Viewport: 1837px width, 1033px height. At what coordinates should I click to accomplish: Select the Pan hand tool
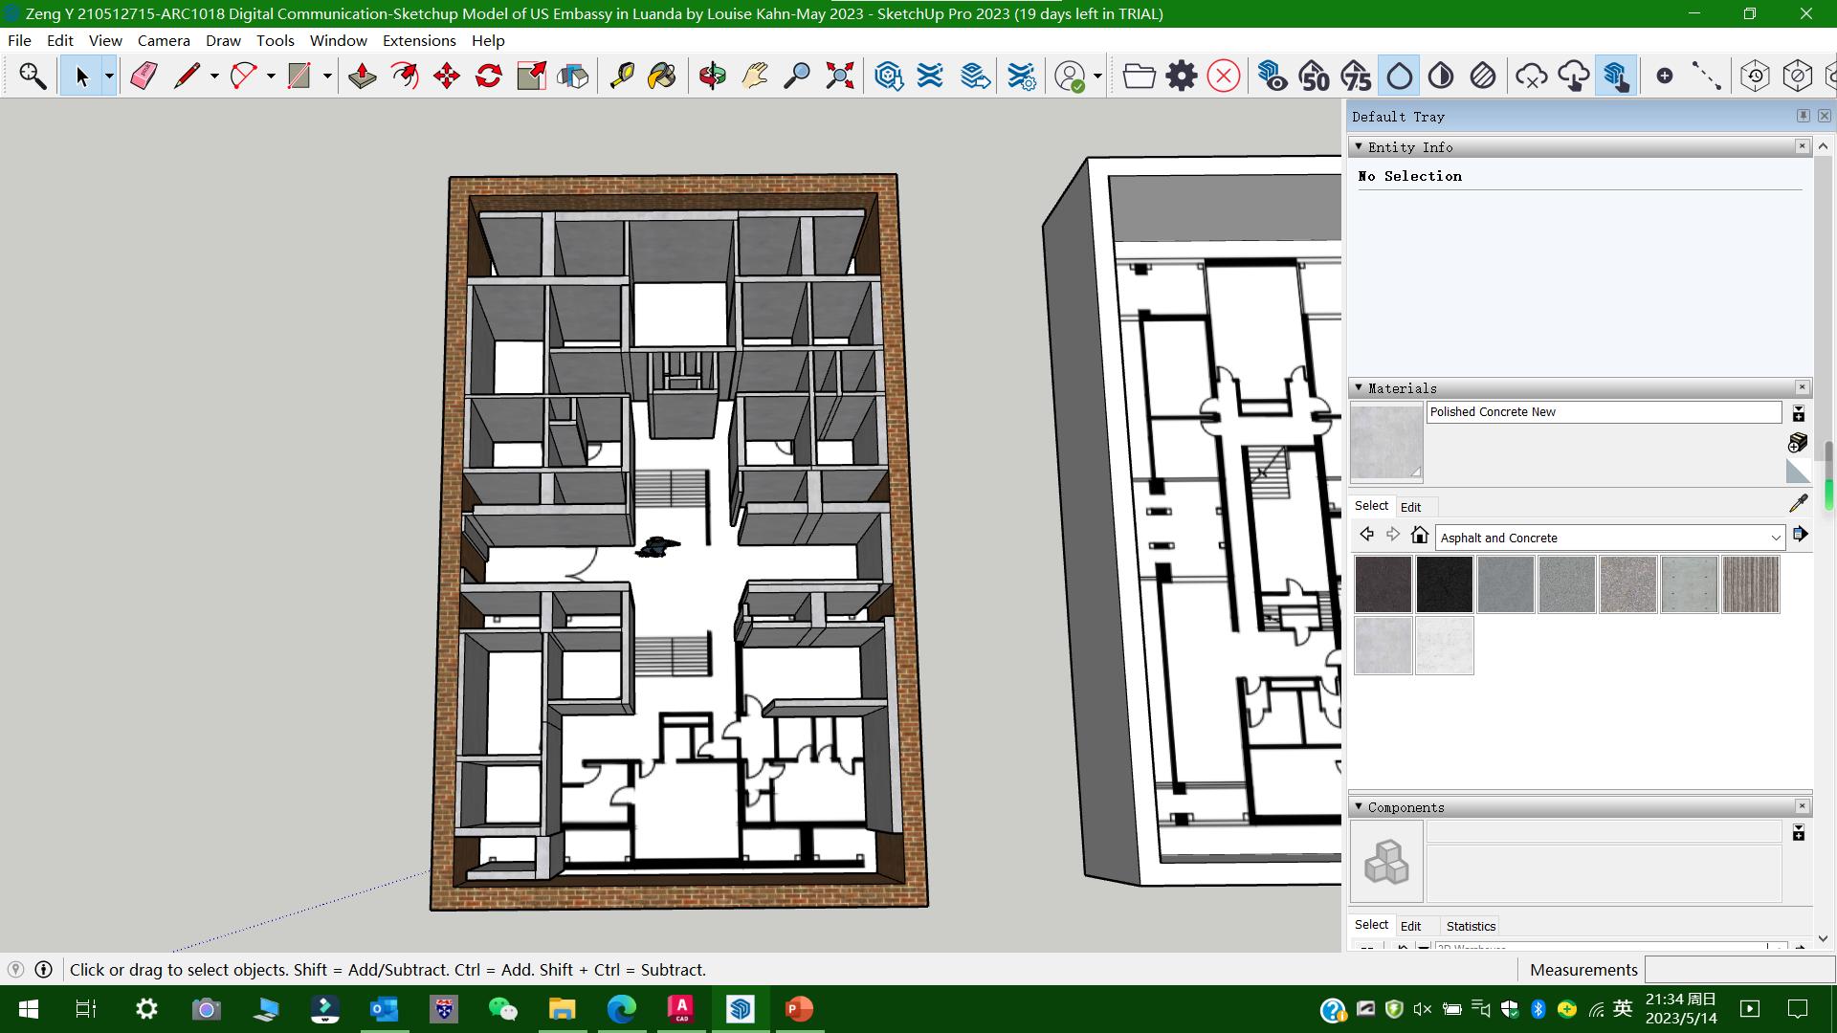point(755,76)
